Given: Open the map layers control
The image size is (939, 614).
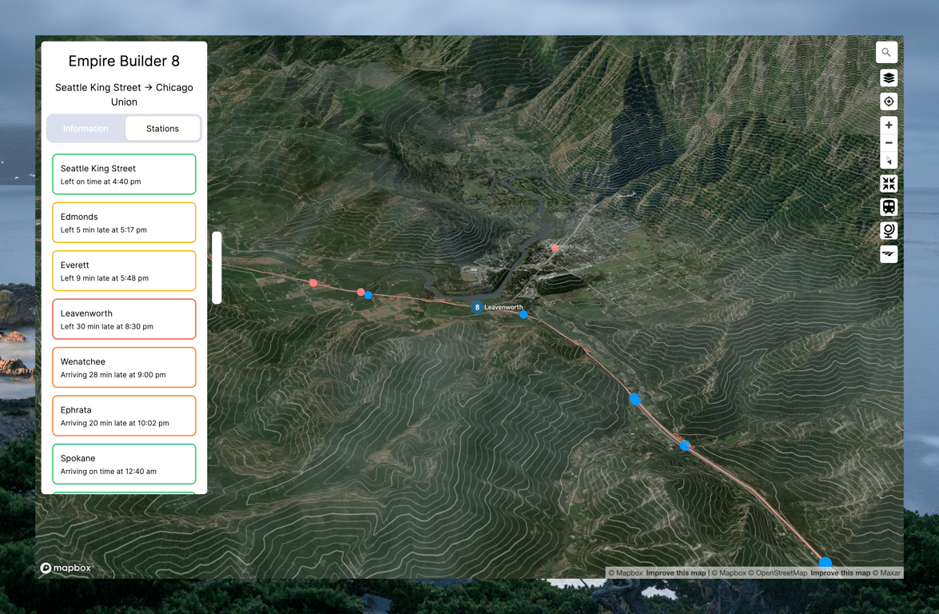Looking at the screenshot, I should [889, 78].
